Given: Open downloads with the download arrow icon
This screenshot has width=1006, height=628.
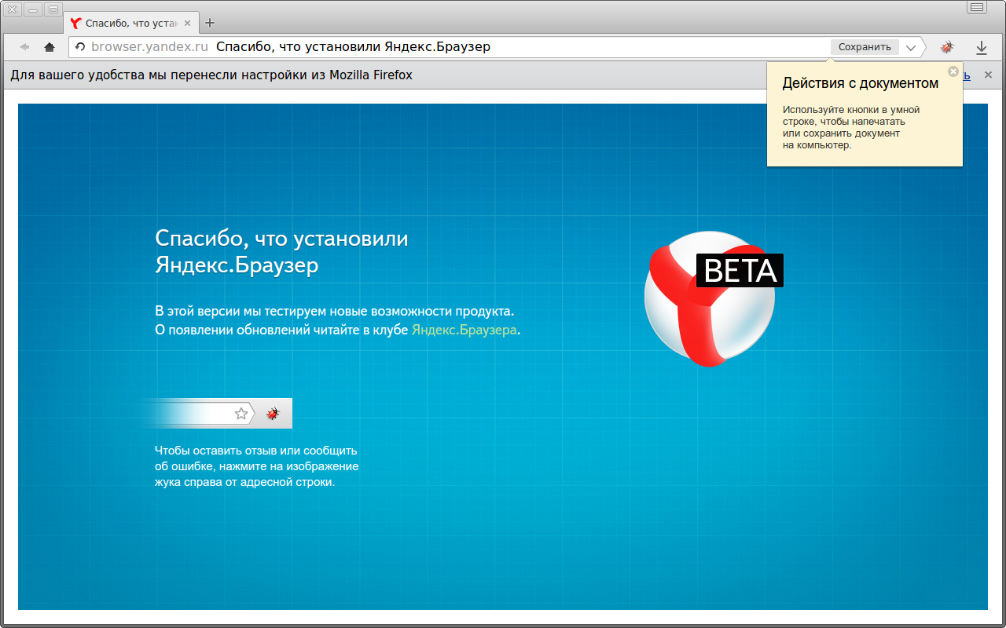Looking at the screenshot, I should point(982,48).
